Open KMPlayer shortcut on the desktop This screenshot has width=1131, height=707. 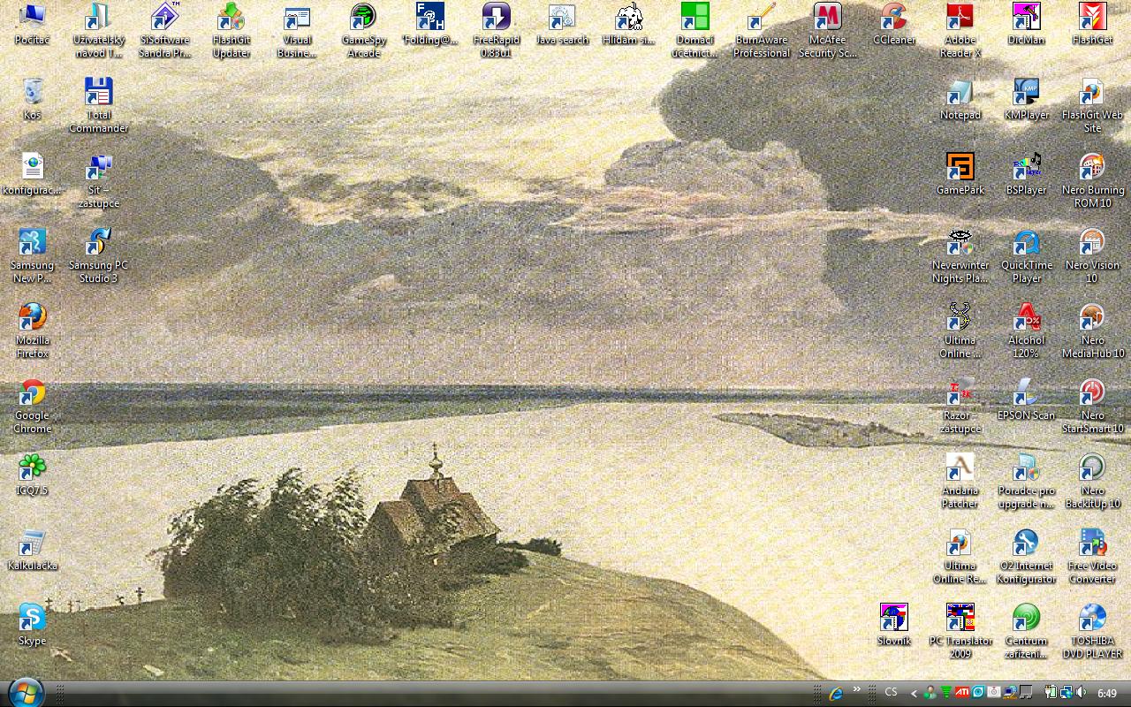[x=1026, y=93]
